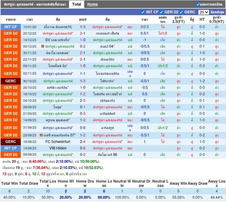Click the 55.56% away win percentage

178,197
